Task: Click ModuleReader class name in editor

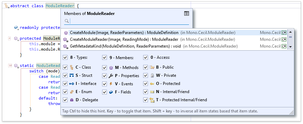Action: pos(60,6)
